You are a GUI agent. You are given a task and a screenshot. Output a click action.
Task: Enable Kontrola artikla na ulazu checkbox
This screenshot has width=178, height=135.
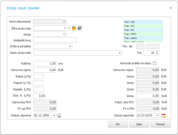pyautogui.click(x=154, y=63)
